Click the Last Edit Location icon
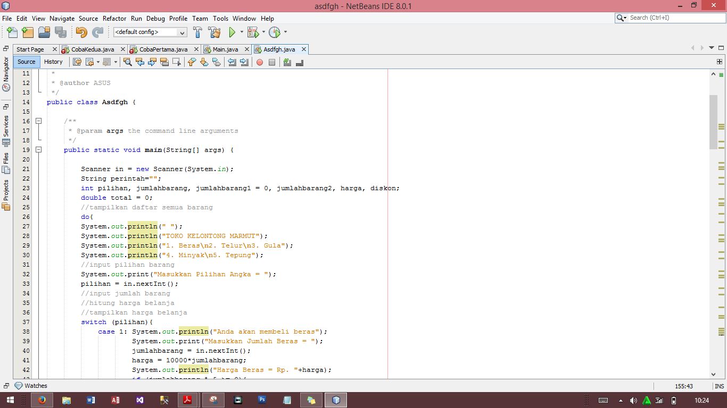This screenshot has width=727, height=408. point(77,62)
